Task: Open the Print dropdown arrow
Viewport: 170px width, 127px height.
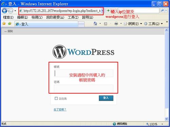Action: tap(121, 23)
